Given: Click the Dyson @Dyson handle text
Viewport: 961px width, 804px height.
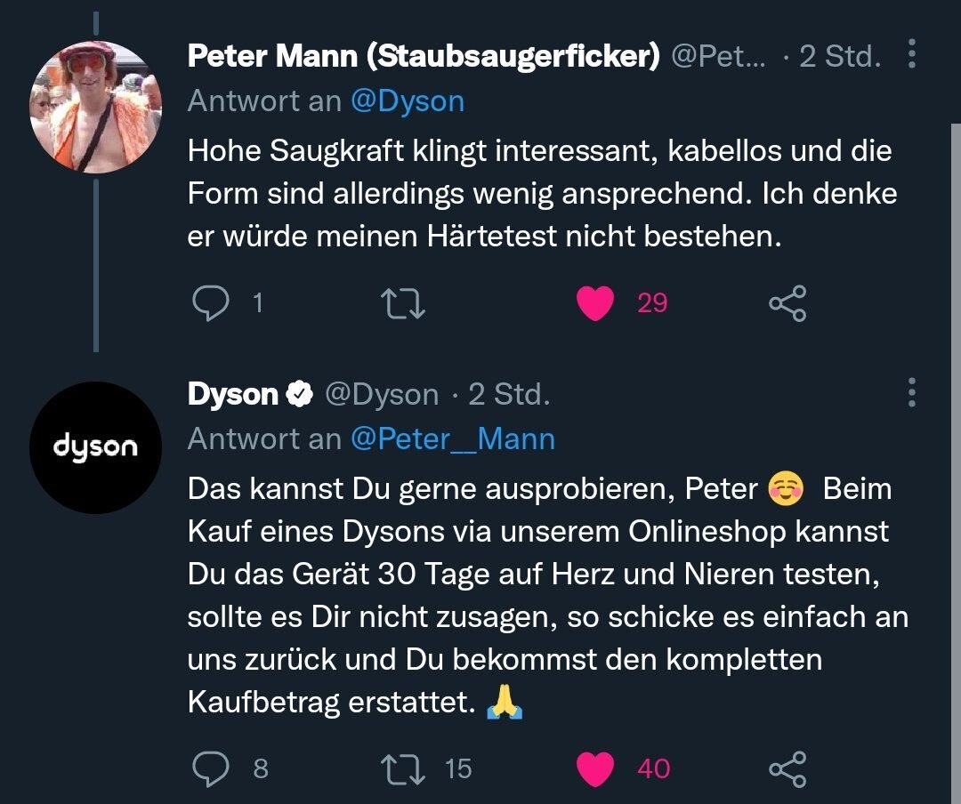Looking at the screenshot, I should point(382,395).
